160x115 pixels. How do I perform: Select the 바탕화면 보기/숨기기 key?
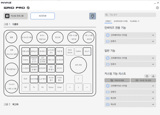pos(34,60)
